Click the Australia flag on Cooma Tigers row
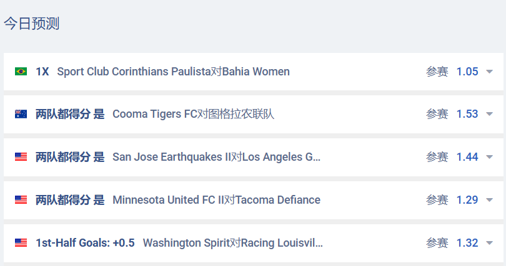506x266 pixels. (21, 114)
